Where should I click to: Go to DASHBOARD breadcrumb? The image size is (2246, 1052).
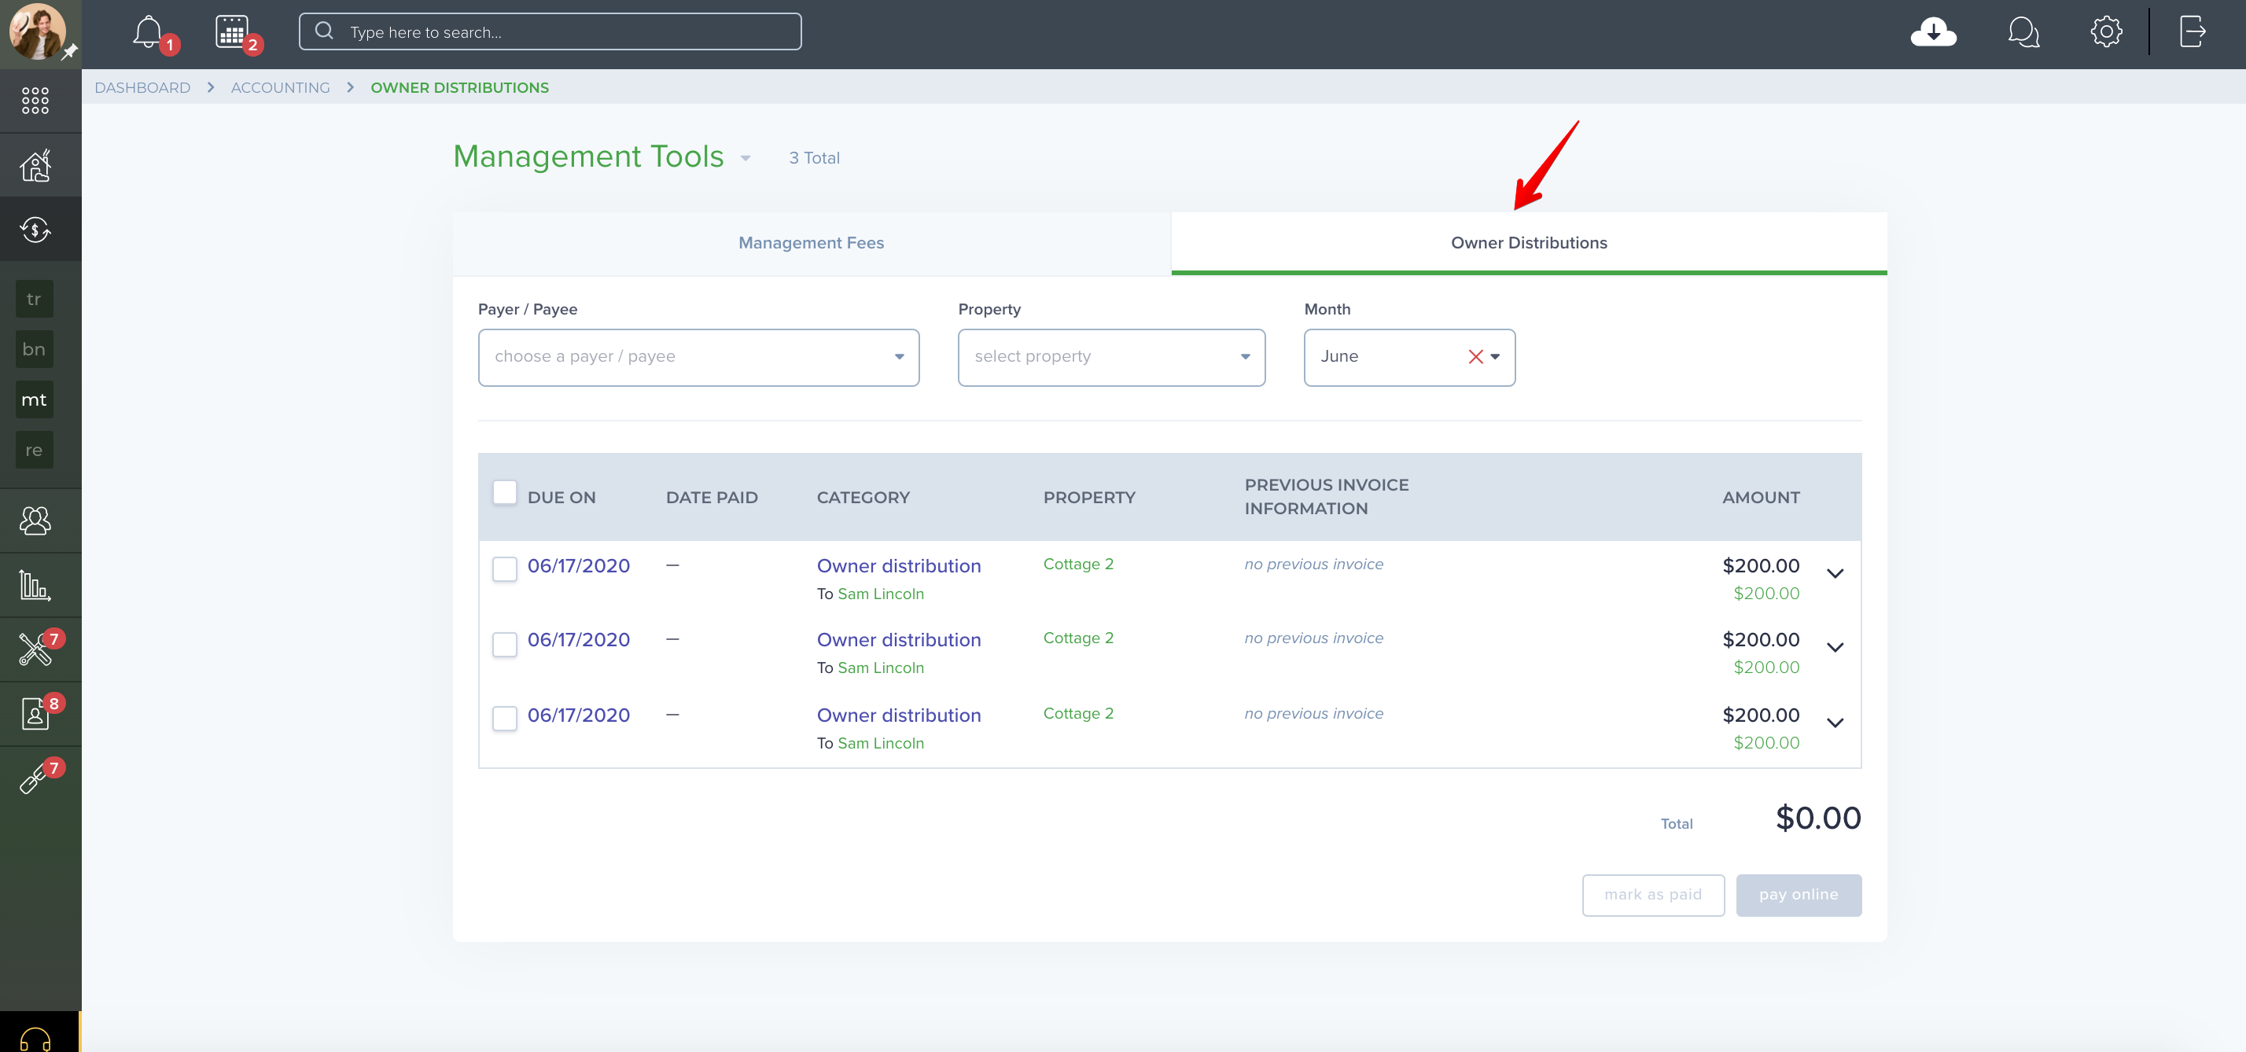tap(142, 87)
